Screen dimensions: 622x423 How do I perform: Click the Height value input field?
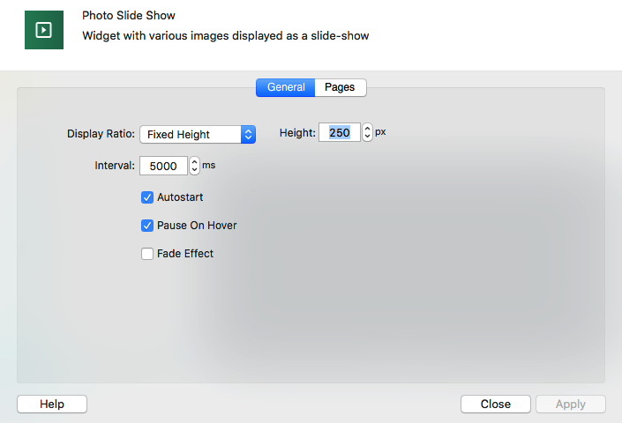340,133
